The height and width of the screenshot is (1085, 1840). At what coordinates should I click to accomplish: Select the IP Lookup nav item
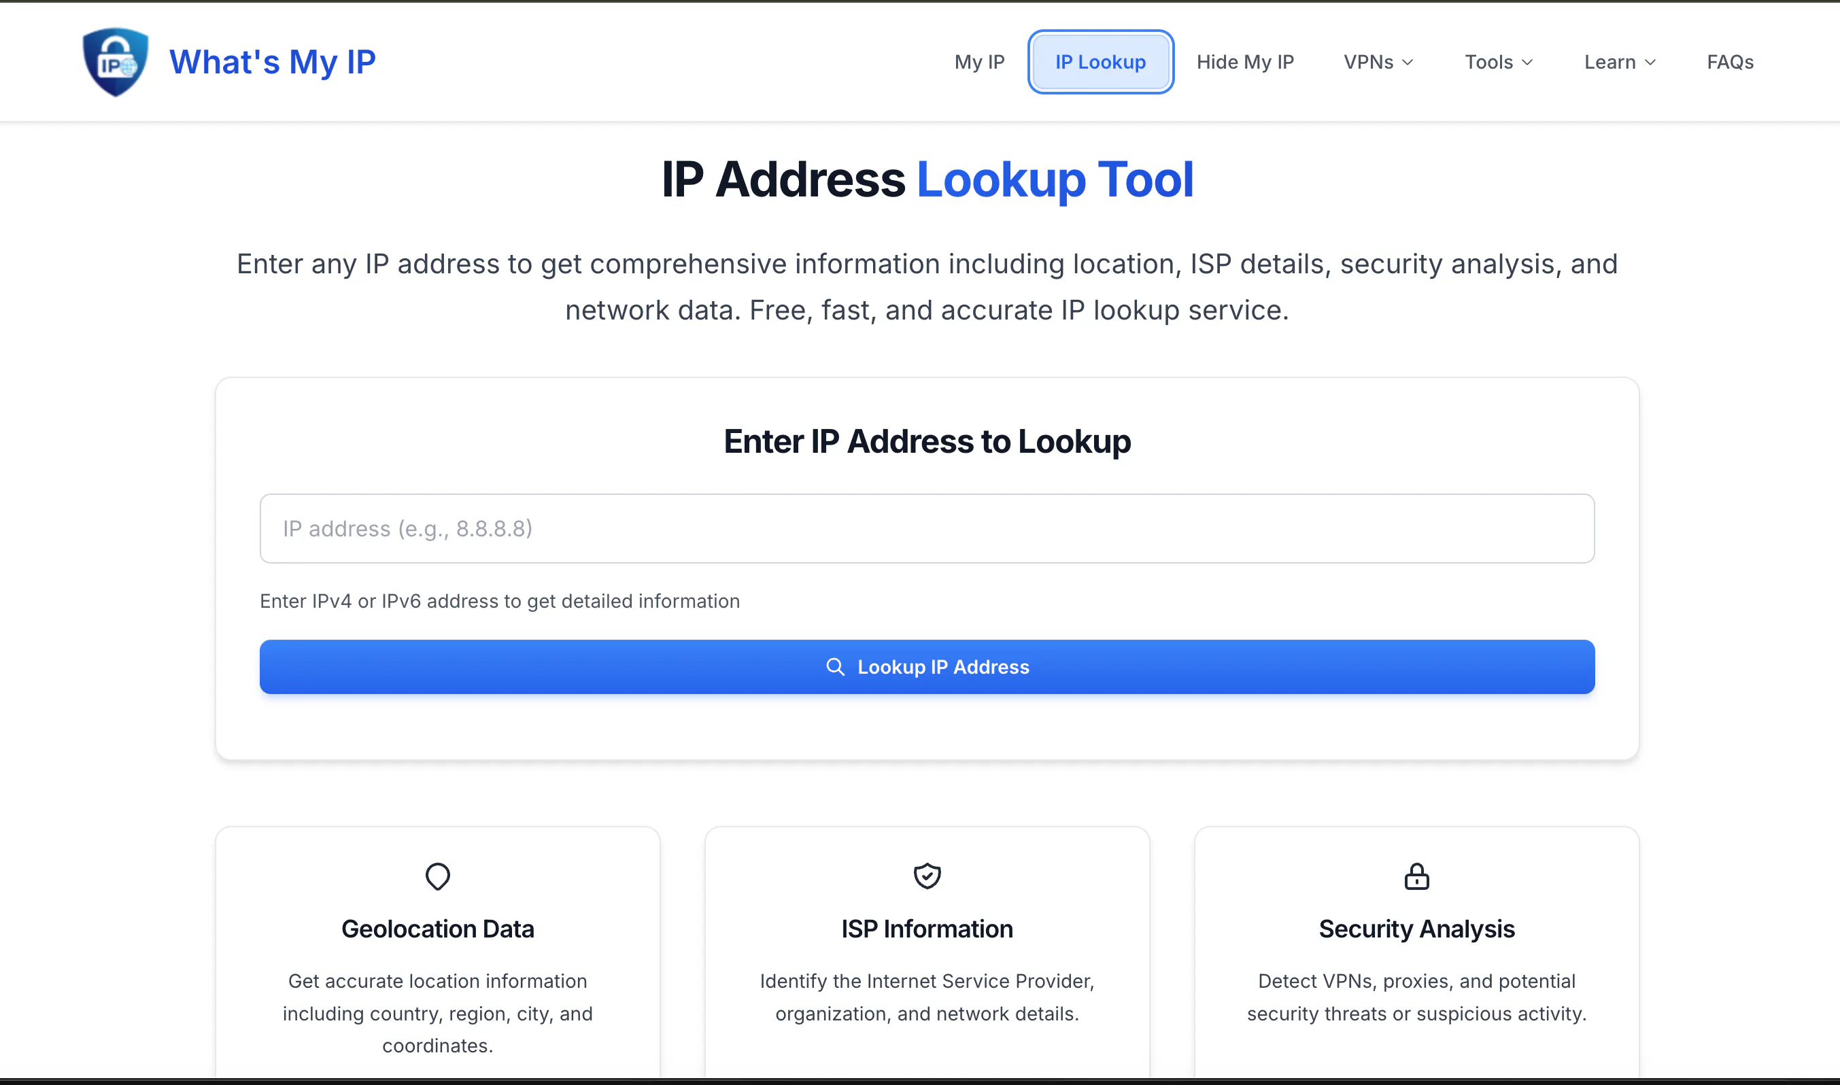1101,62
